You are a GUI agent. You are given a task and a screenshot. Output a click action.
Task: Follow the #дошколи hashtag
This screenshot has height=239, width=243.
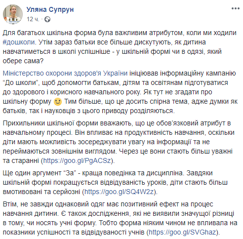coord(19,42)
